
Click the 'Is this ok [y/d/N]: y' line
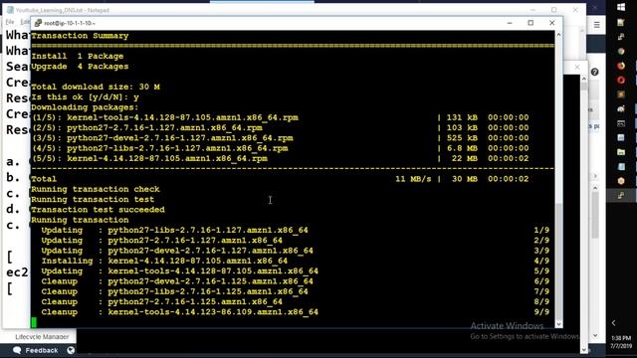coord(85,97)
